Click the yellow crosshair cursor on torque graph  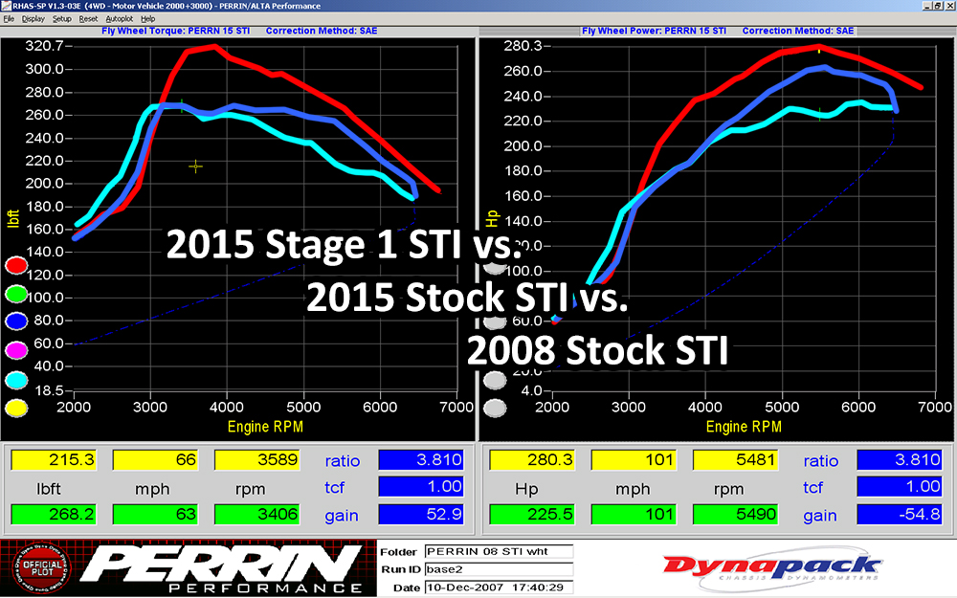click(x=195, y=166)
